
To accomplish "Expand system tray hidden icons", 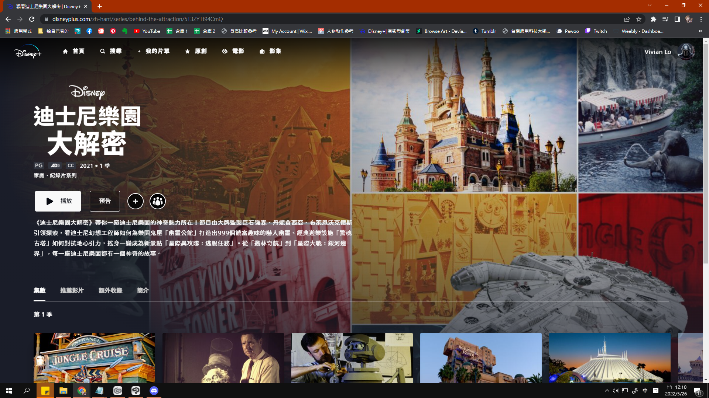I will pyautogui.click(x=607, y=391).
